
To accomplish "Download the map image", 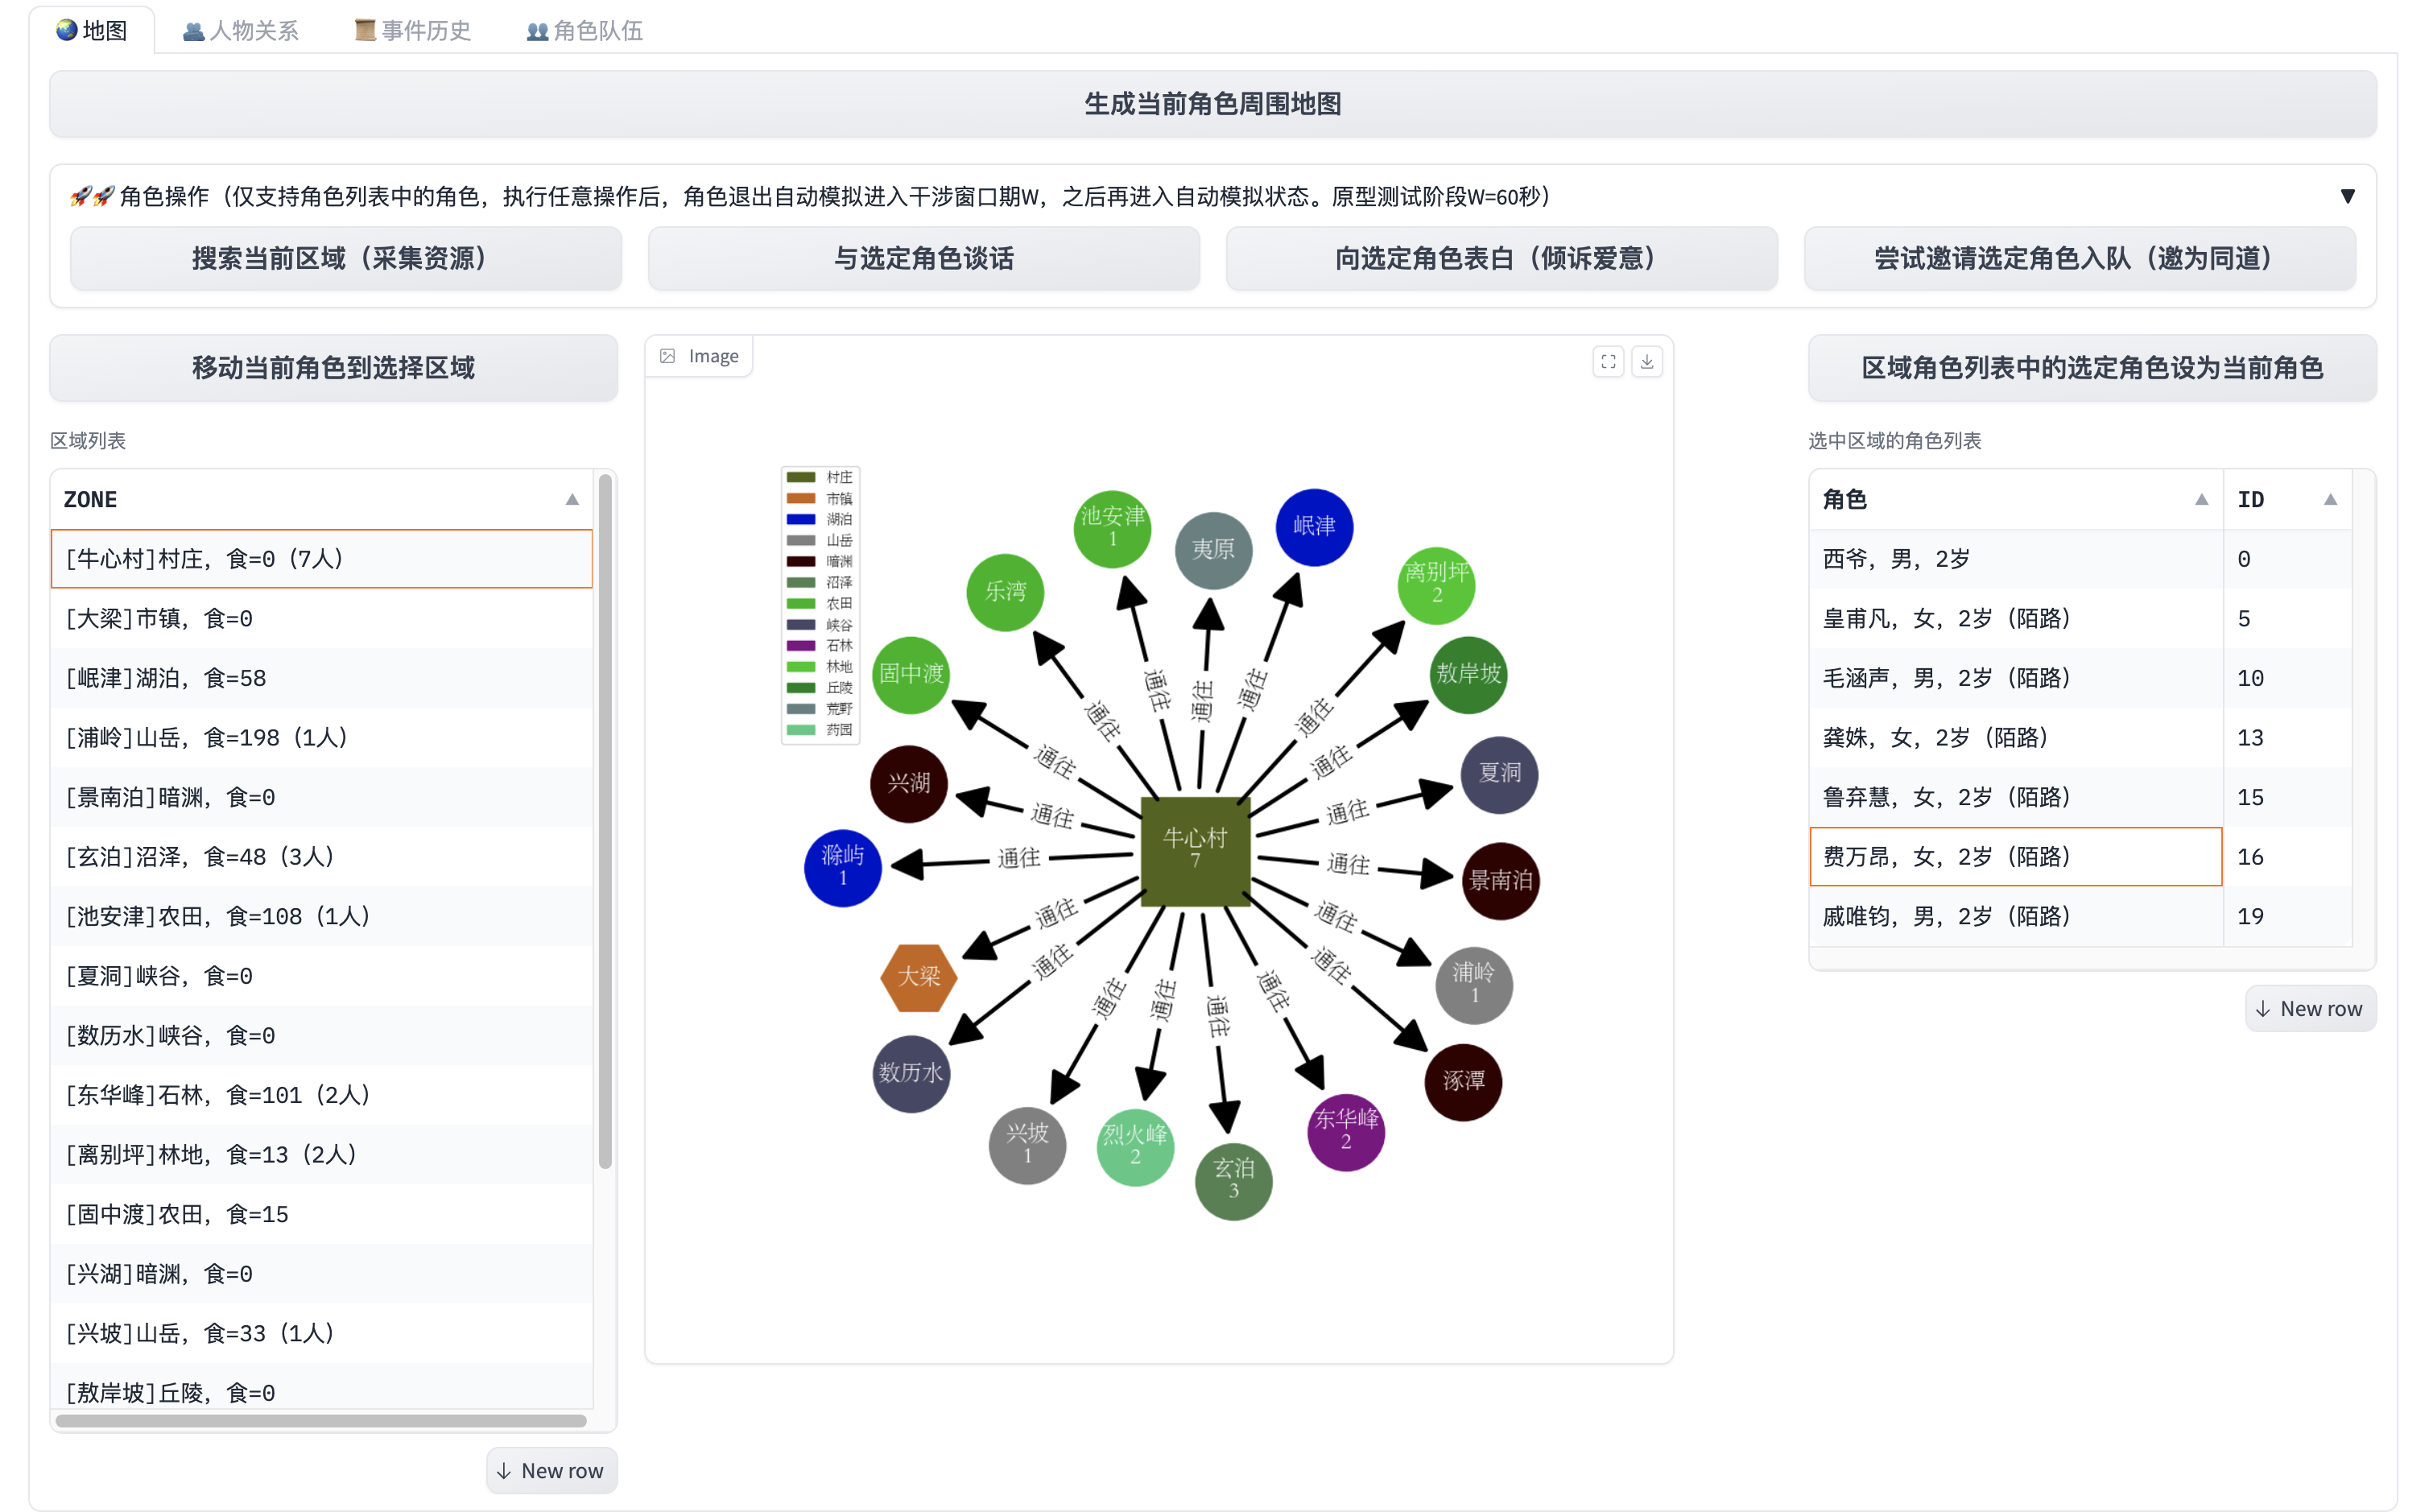I will point(1647,361).
